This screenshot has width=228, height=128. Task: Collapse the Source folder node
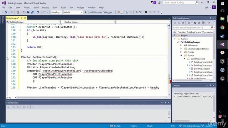(181, 55)
